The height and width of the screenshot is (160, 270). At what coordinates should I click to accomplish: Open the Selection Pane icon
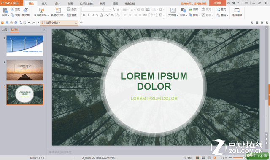237,10
